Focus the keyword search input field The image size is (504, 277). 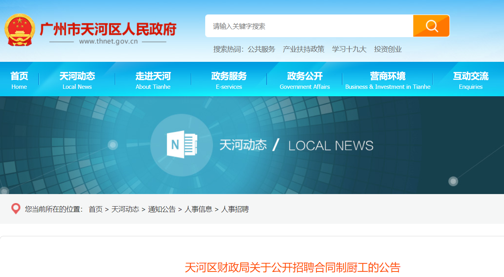coord(309,26)
